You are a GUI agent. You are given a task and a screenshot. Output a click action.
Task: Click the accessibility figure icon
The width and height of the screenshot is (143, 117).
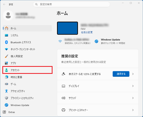click(x=6, y=91)
